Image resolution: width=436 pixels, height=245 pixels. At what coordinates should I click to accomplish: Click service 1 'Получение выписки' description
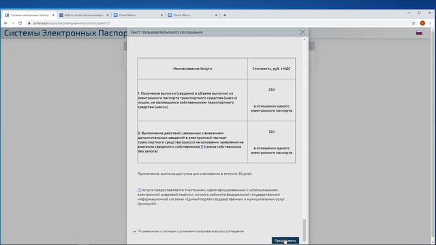click(188, 100)
